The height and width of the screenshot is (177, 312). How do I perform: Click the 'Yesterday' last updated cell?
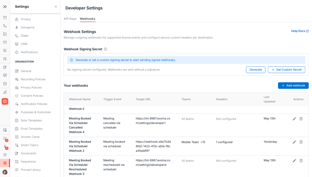tap(270, 142)
